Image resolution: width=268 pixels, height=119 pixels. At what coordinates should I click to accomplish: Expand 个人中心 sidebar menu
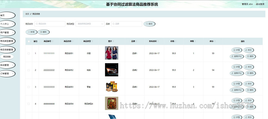7,24
